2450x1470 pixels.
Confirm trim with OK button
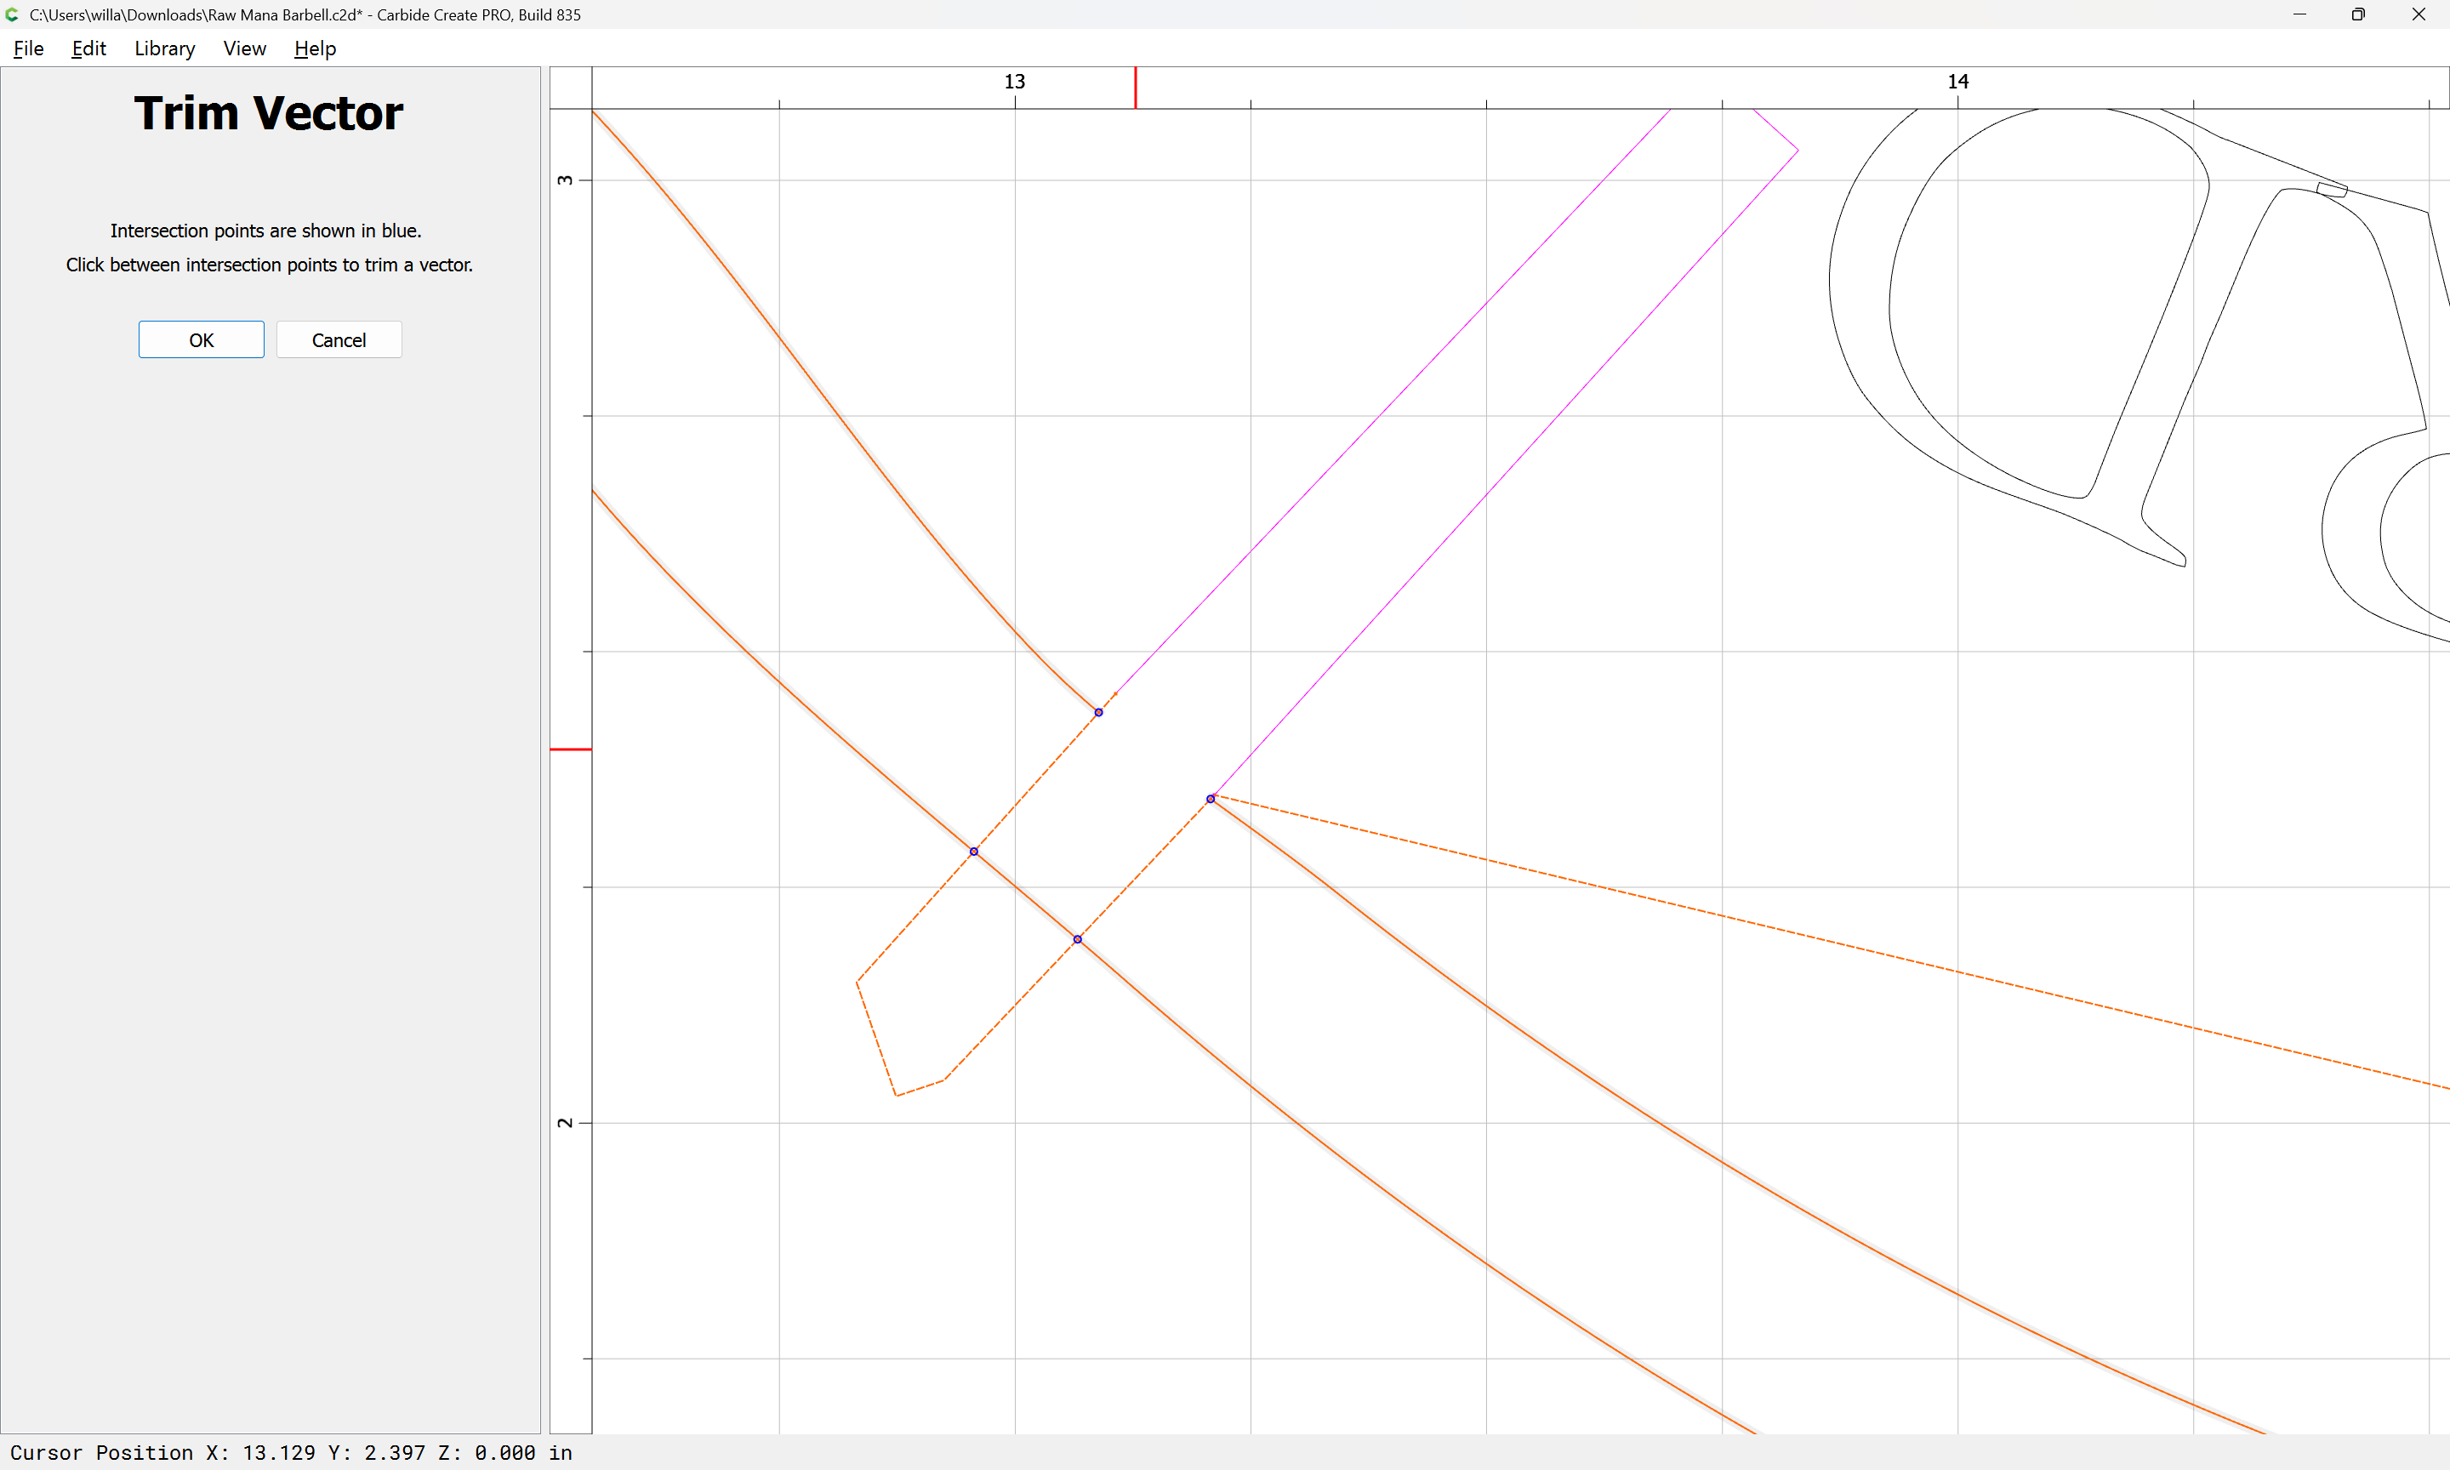click(x=201, y=339)
